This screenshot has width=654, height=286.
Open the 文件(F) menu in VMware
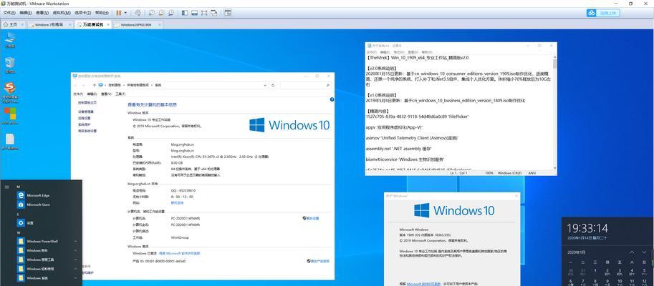point(9,13)
